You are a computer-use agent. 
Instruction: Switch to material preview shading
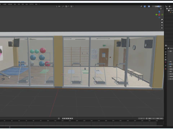tap(159, 6)
